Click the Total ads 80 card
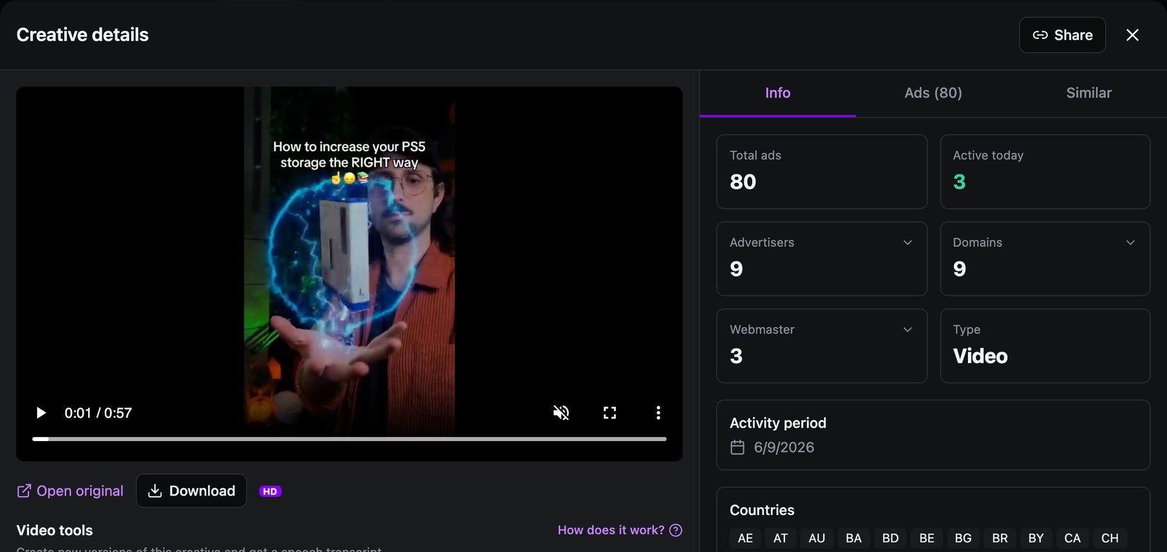This screenshot has width=1167, height=552. coord(822,172)
